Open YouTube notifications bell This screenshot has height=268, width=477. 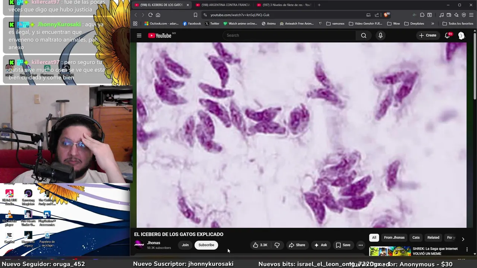coord(447,35)
